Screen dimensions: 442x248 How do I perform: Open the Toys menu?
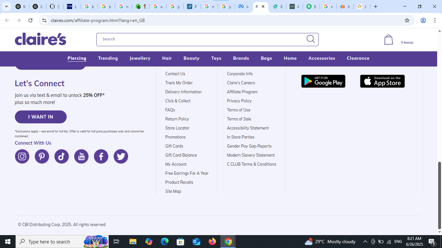216,58
